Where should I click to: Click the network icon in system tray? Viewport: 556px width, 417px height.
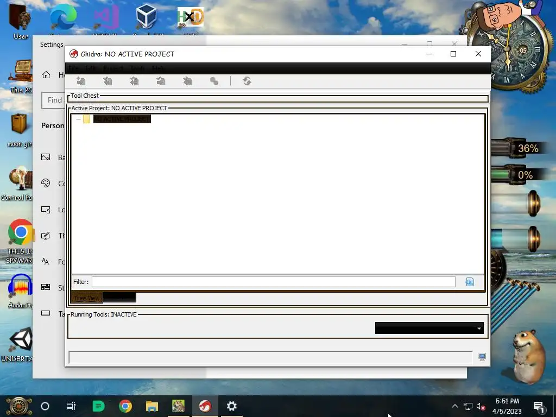tap(468, 406)
